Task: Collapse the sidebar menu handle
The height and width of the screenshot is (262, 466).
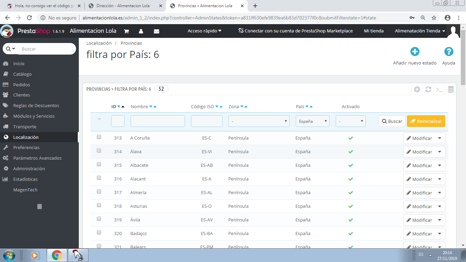Action: pos(39,206)
